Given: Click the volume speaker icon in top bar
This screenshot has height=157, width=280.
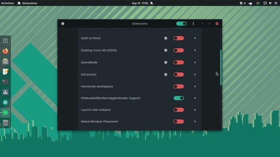Looking at the screenshot, I should [270, 3].
